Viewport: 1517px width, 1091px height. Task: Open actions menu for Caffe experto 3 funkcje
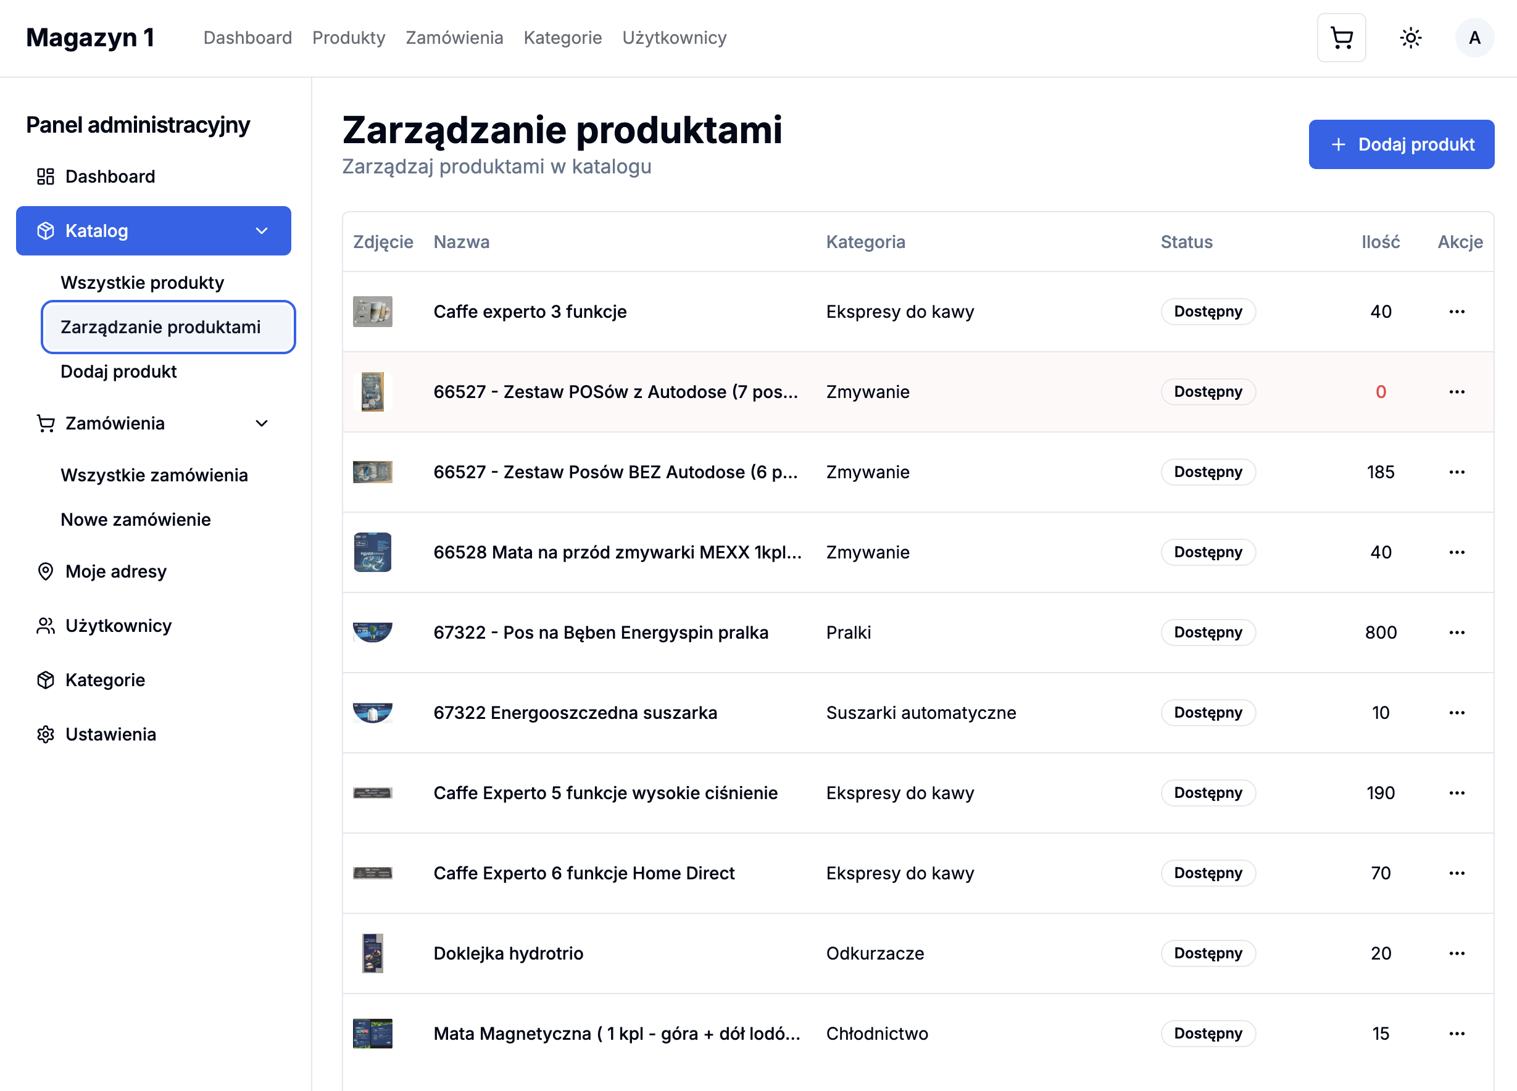1456,312
